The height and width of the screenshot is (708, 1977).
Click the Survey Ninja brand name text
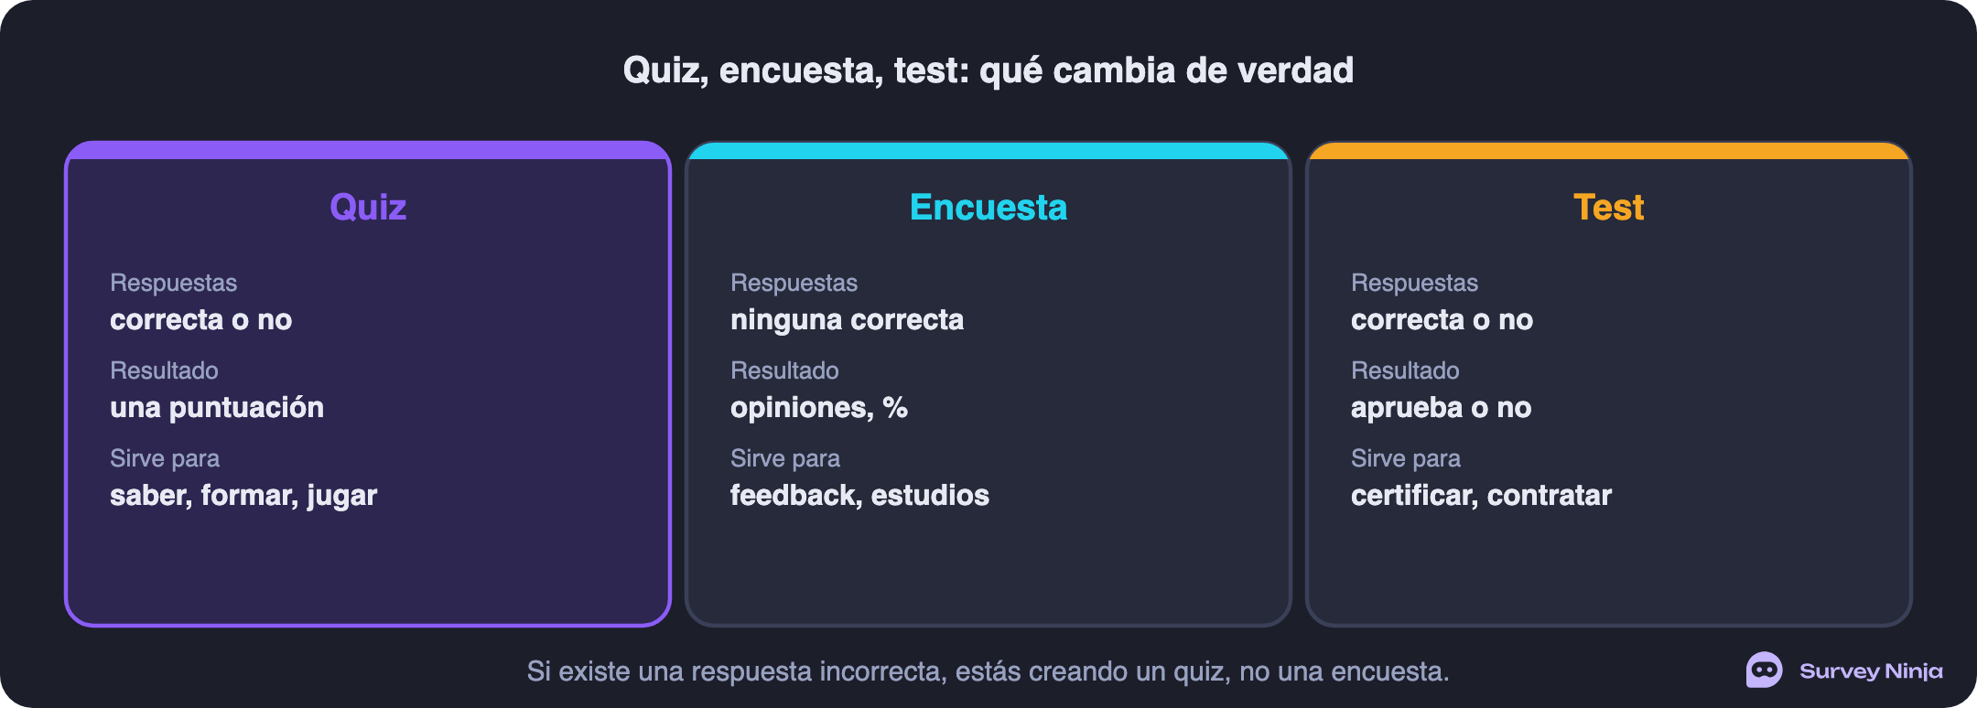coord(1871,671)
